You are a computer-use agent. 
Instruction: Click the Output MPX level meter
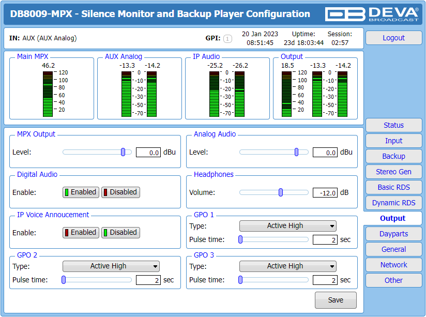click(x=286, y=94)
